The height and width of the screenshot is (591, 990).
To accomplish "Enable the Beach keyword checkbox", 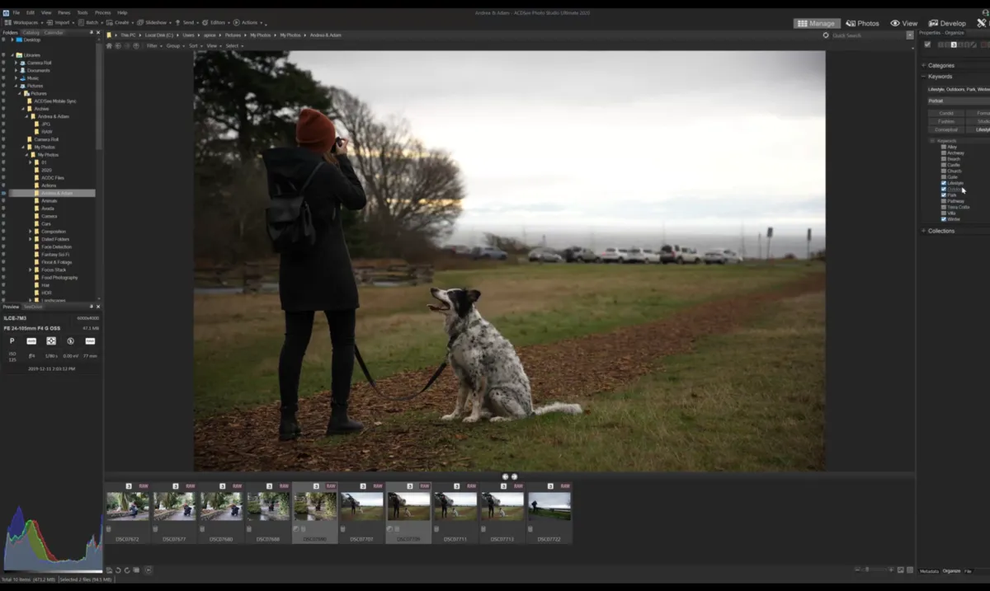I will pyautogui.click(x=944, y=159).
